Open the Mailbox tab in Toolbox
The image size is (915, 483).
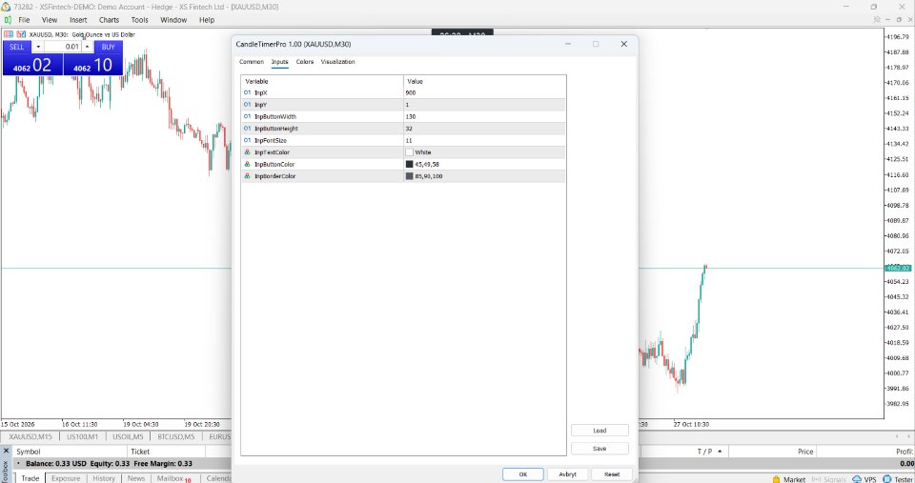(x=173, y=478)
